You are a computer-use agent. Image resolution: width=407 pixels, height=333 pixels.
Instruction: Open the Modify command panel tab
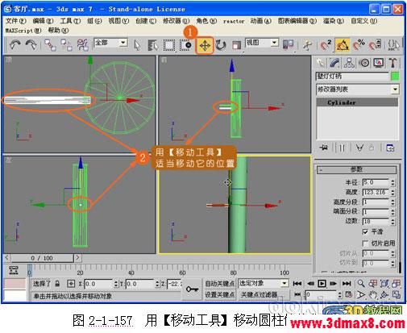[334, 63]
